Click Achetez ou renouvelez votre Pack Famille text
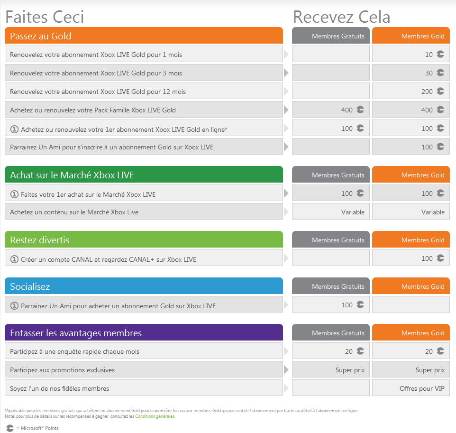Screen dimensions: 456x433 point(93,110)
